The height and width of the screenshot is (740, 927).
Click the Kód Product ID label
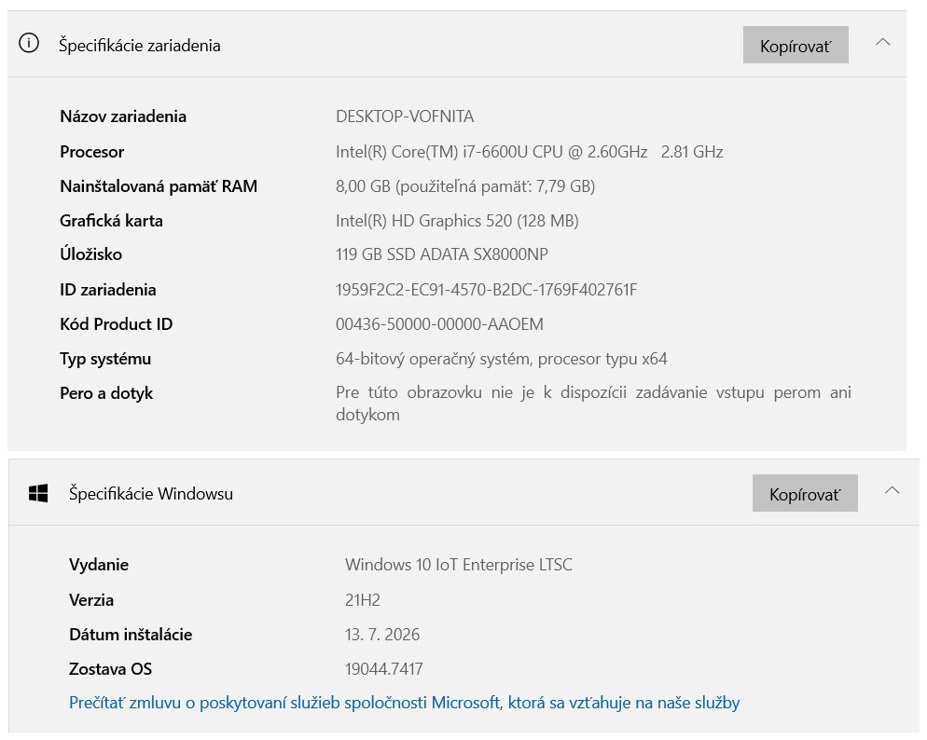[117, 324]
